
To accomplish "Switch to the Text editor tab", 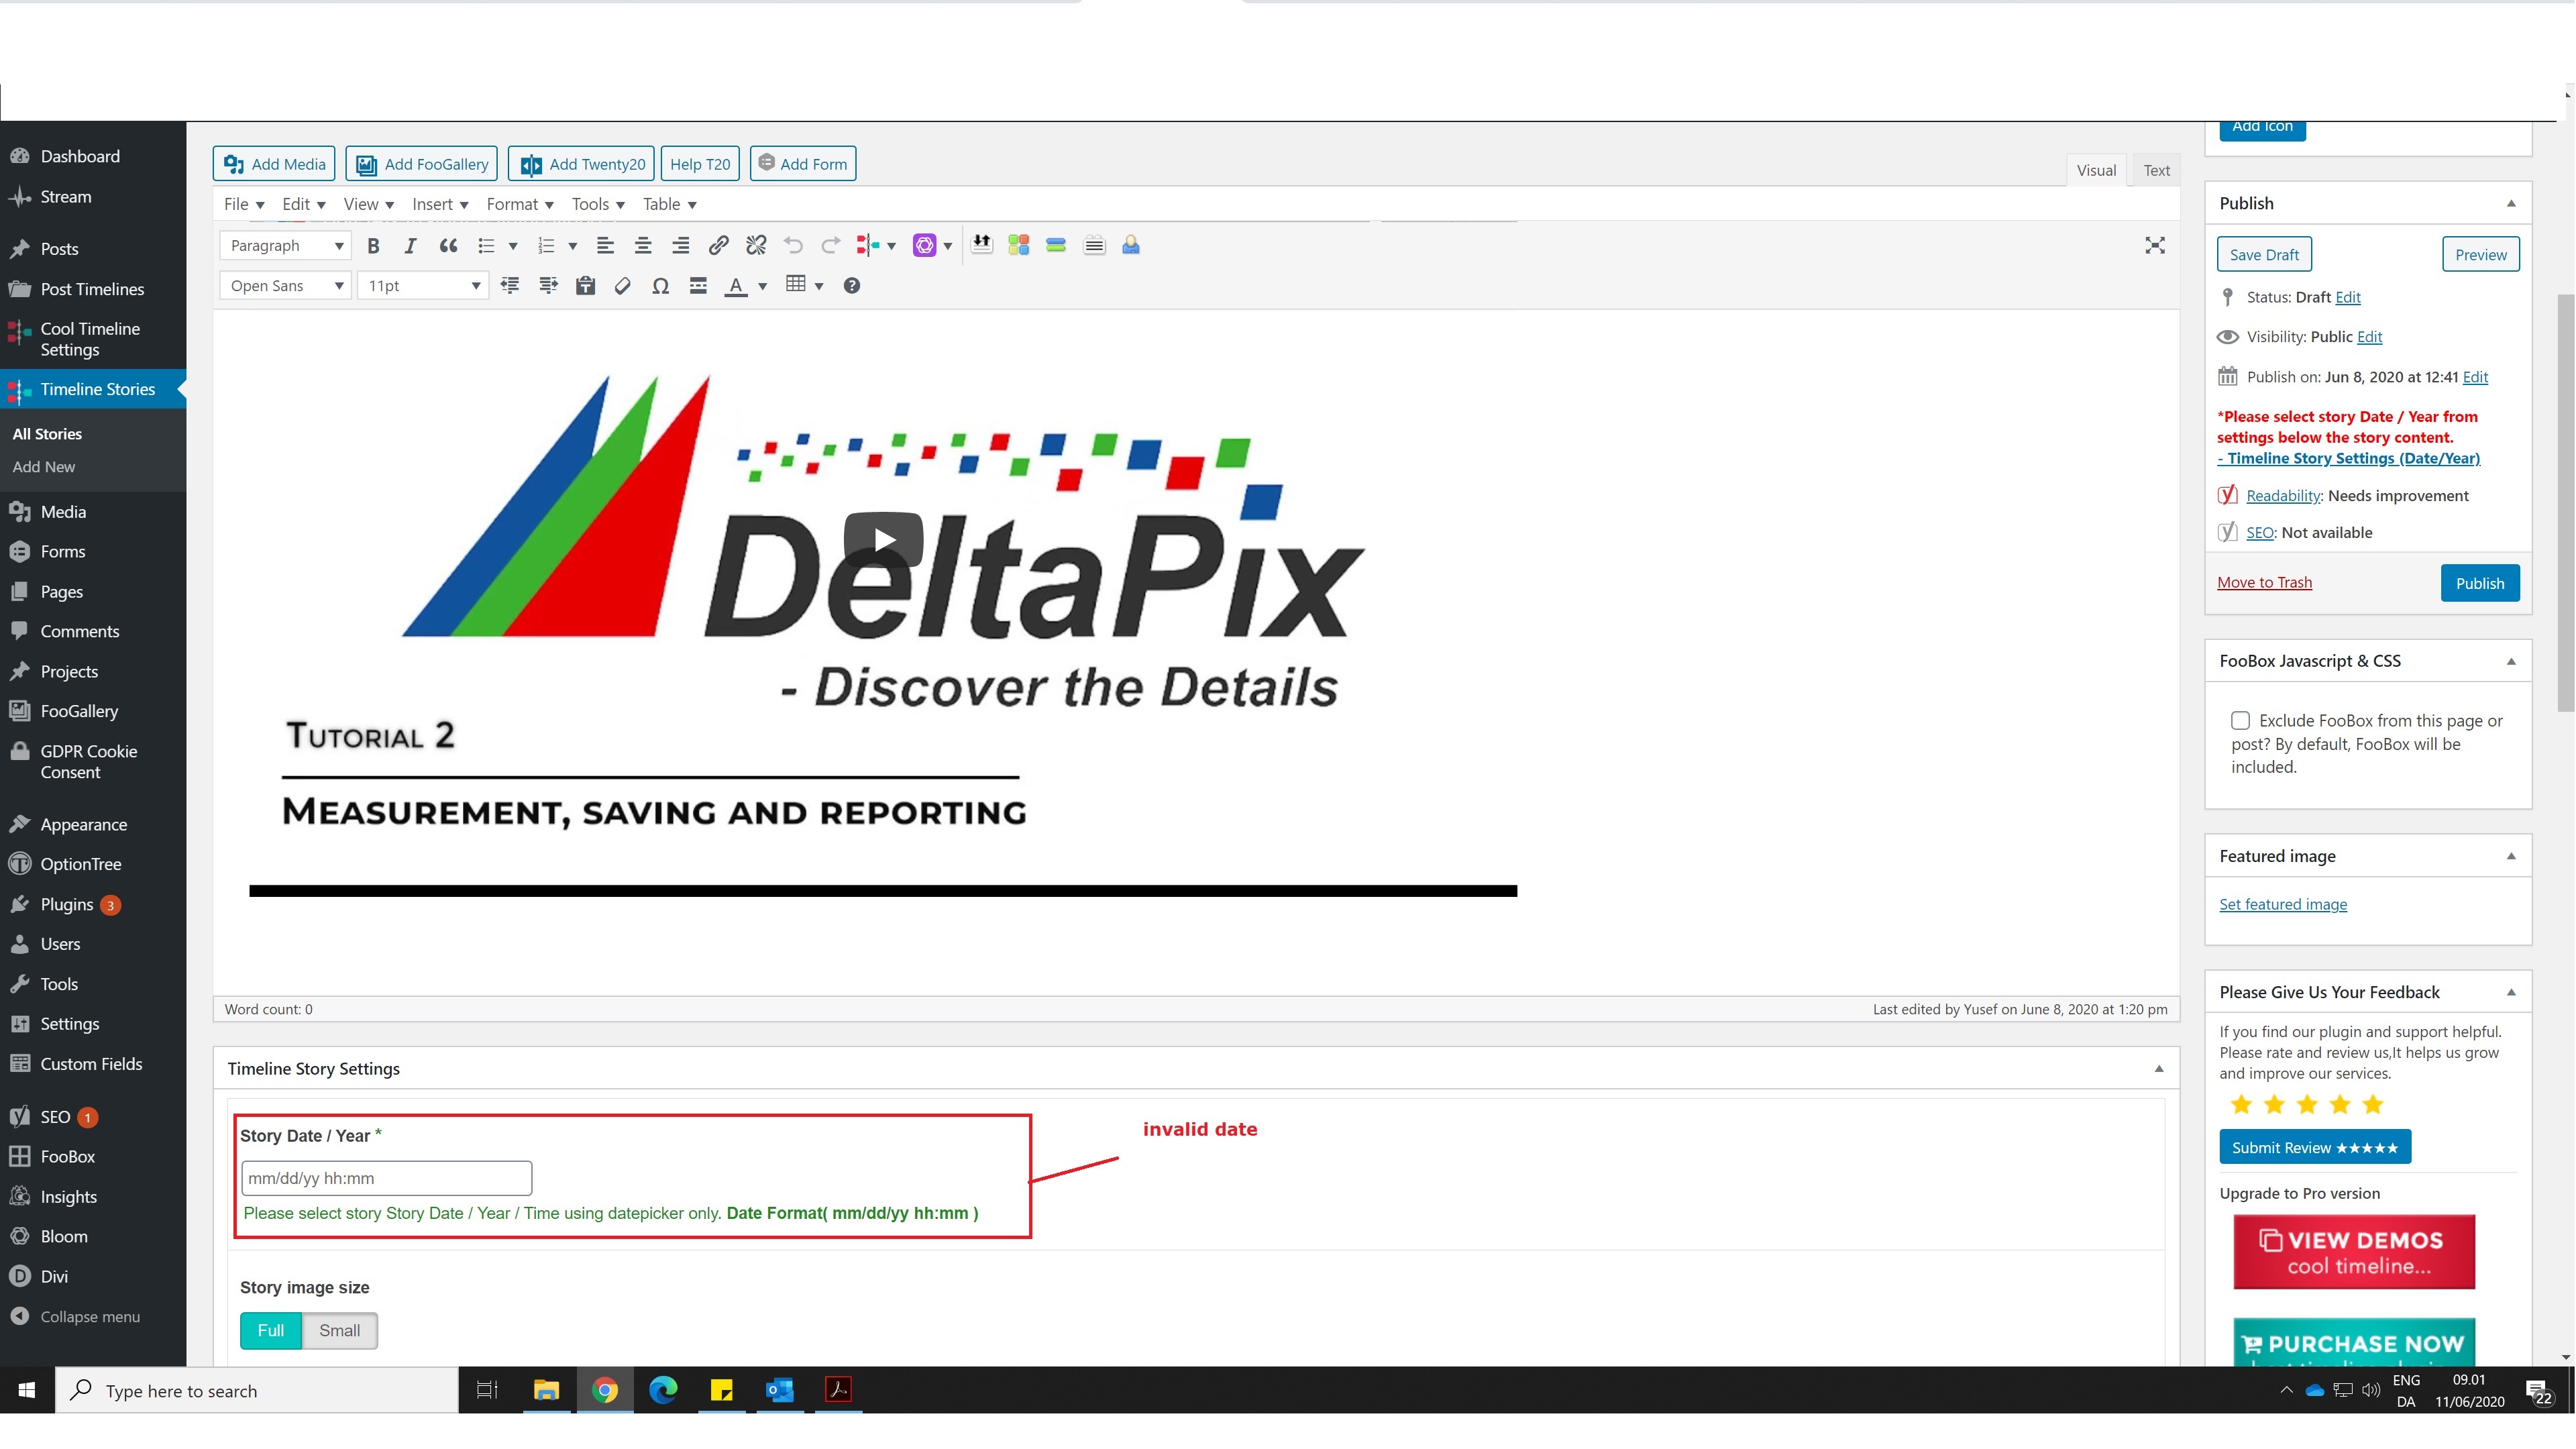I will [x=2157, y=170].
